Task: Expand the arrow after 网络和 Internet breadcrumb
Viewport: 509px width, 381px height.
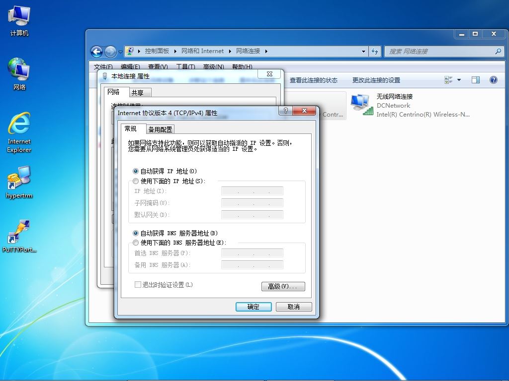Action: point(230,51)
